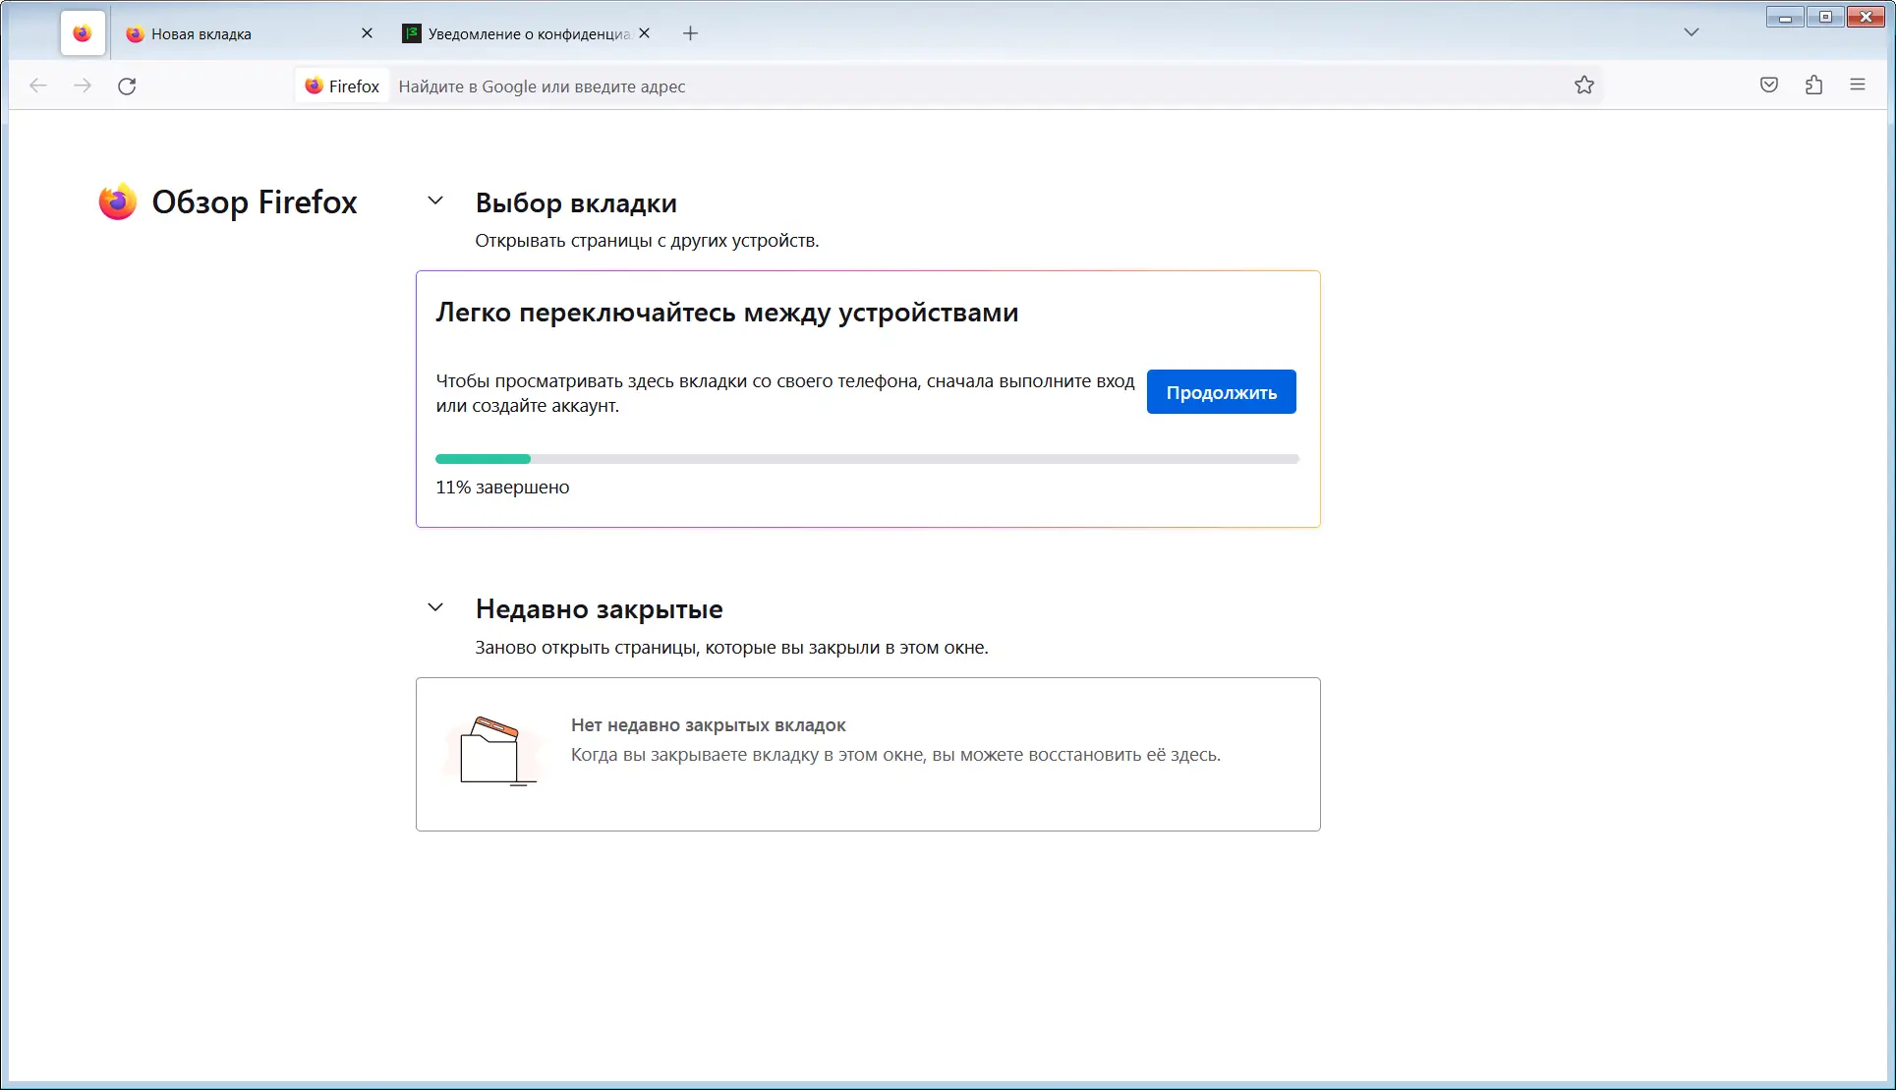Open a new tab with the plus button

690,33
